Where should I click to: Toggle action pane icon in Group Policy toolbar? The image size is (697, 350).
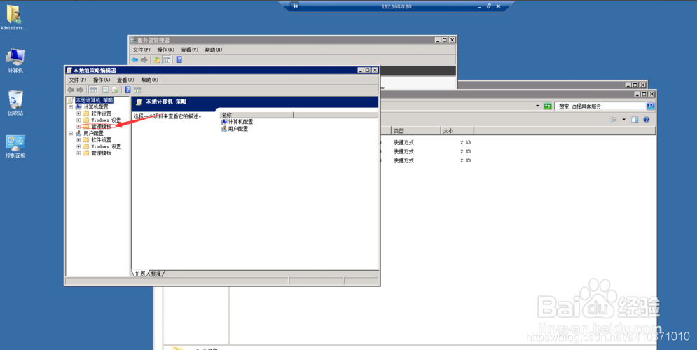tap(137, 90)
